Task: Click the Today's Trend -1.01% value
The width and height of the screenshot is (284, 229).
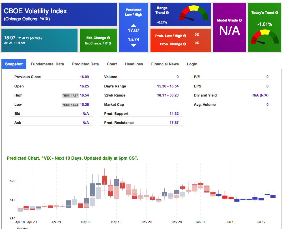Action: coord(265,24)
